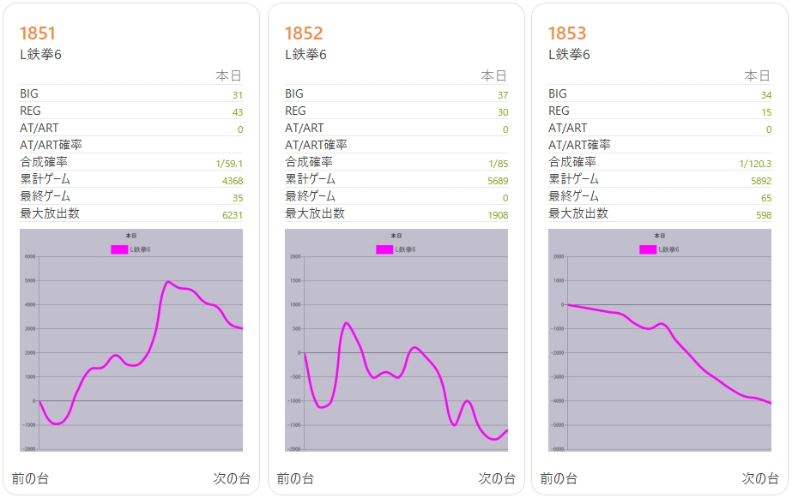This screenshot has height=498, width=792.
Task: Toggle the magenta legend swatch in 1851's chart
Action: click(x=119, y=249)
